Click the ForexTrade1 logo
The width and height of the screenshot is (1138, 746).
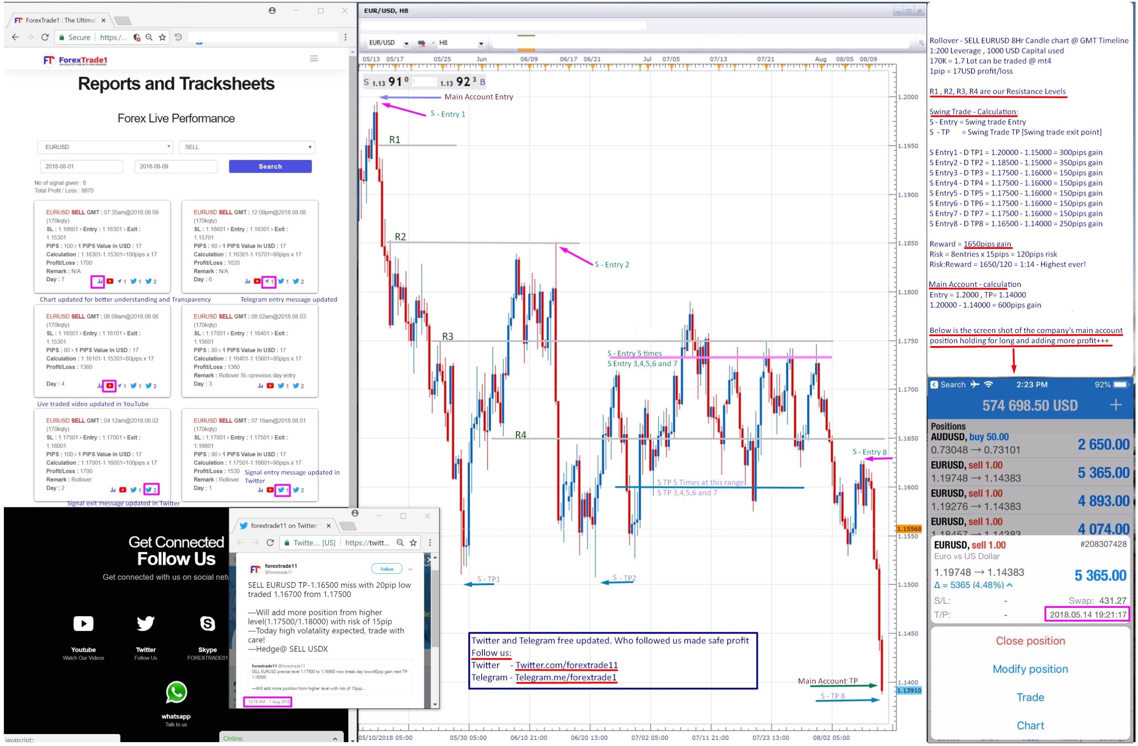pyautogui.click(x=75, y=60)
